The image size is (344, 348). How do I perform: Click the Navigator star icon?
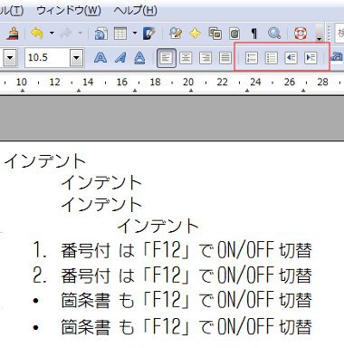(x=196, y=33)
